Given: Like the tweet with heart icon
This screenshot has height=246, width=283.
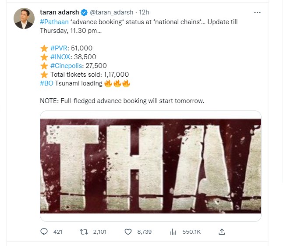Looking at the screenshot, I should 129,231.
